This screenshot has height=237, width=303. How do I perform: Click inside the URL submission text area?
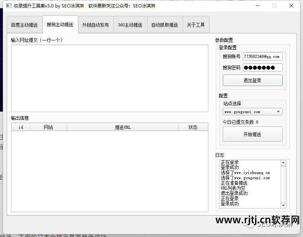point(110,78)
